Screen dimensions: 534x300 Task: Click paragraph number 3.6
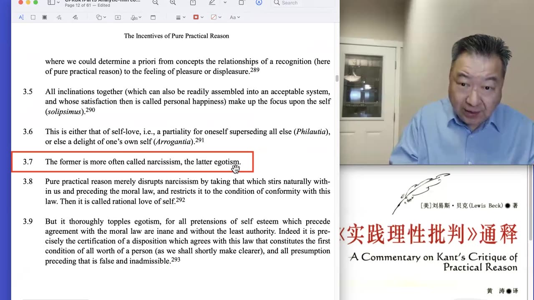(28, 132)
